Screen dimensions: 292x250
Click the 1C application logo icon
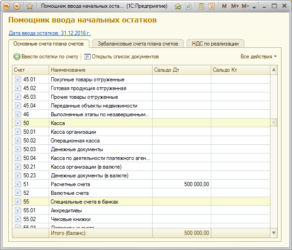[6, 6]
